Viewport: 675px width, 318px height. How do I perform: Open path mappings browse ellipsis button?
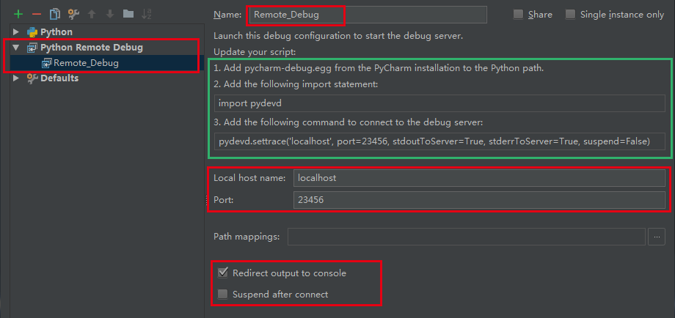click(x=657, y=237)
